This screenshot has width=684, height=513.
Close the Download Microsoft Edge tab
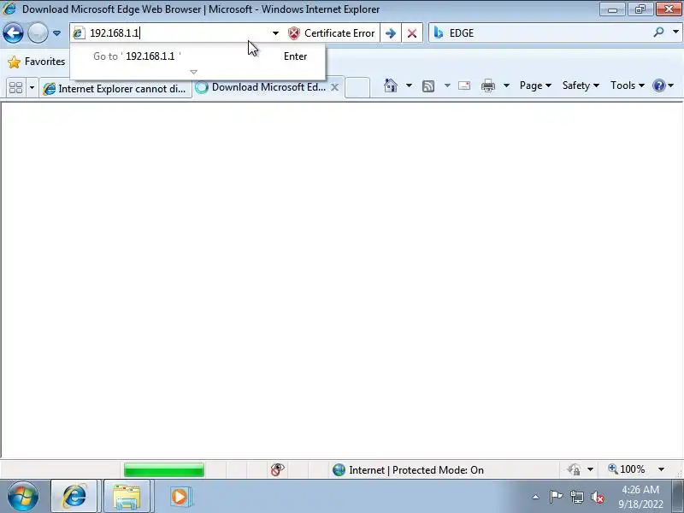(334, 87)
